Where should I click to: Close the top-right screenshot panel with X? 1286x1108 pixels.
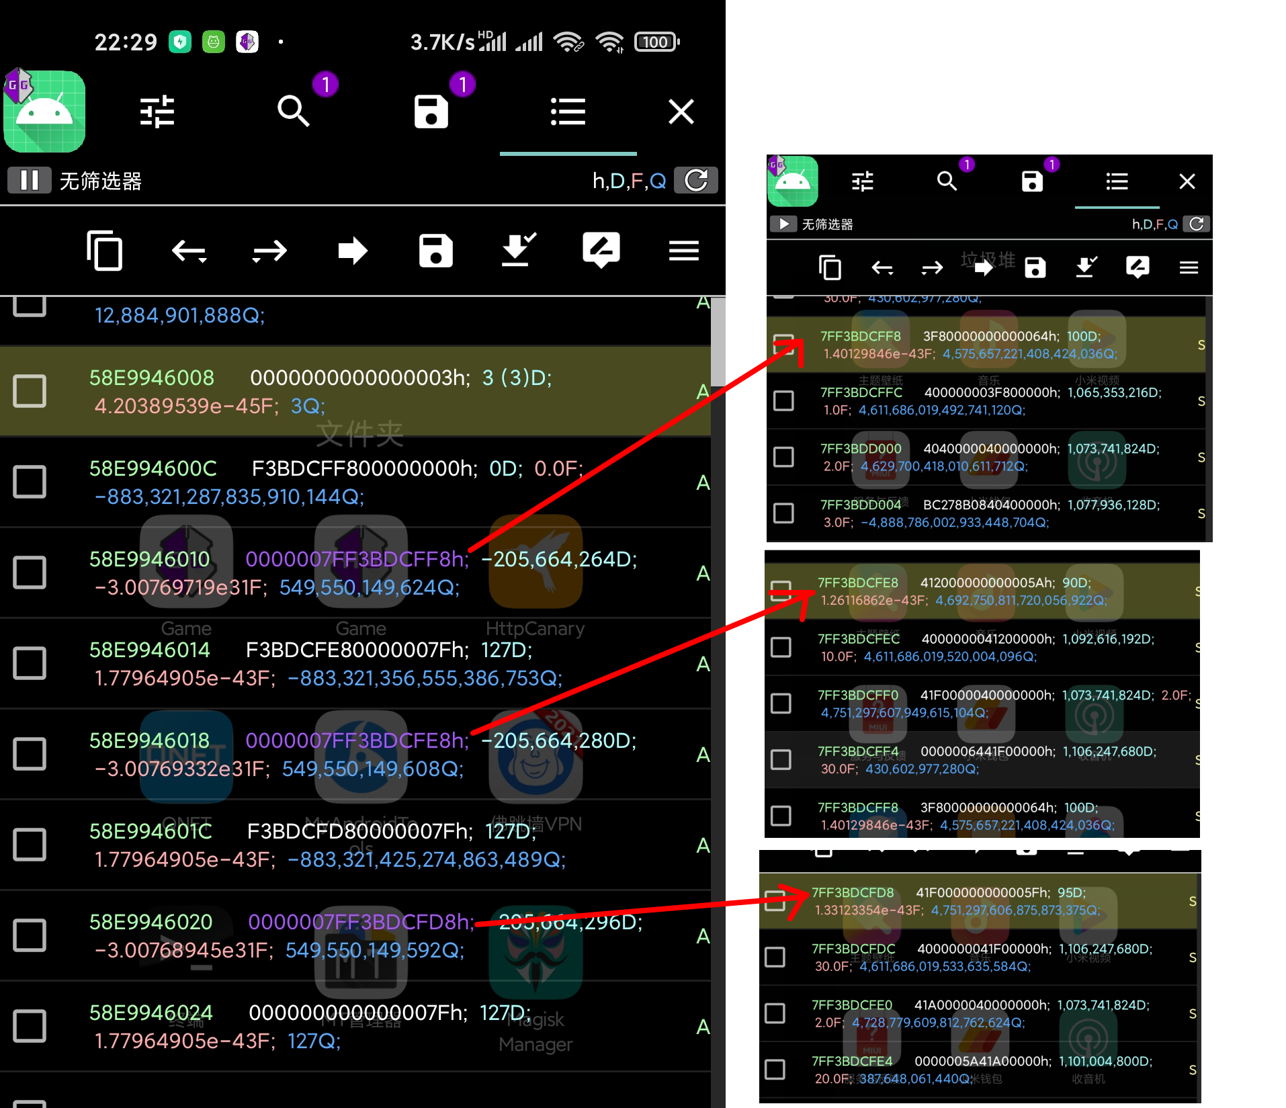coord(1187,181)
